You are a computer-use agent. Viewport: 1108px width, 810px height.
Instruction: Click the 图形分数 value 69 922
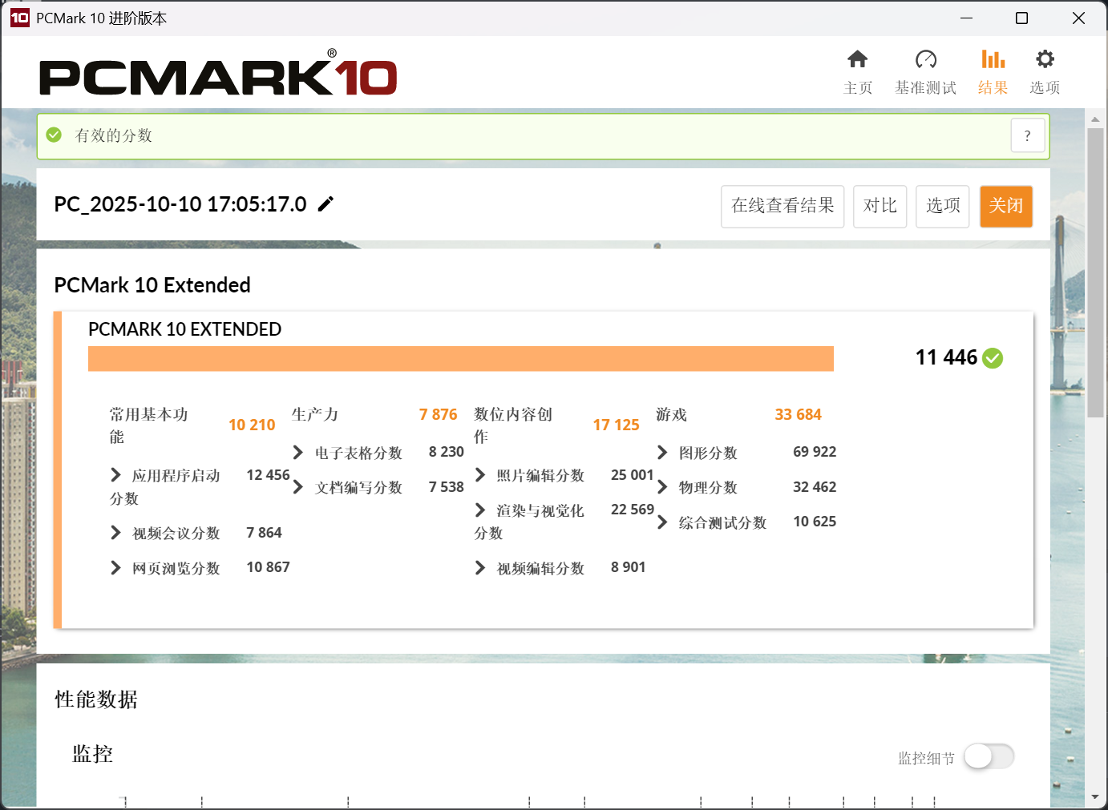pyautogui.click(x=815, y=452)
